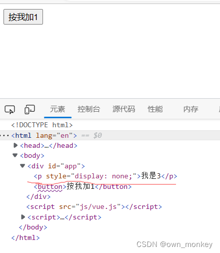
Task: Collapse the body element node
Action: [15, 155]
